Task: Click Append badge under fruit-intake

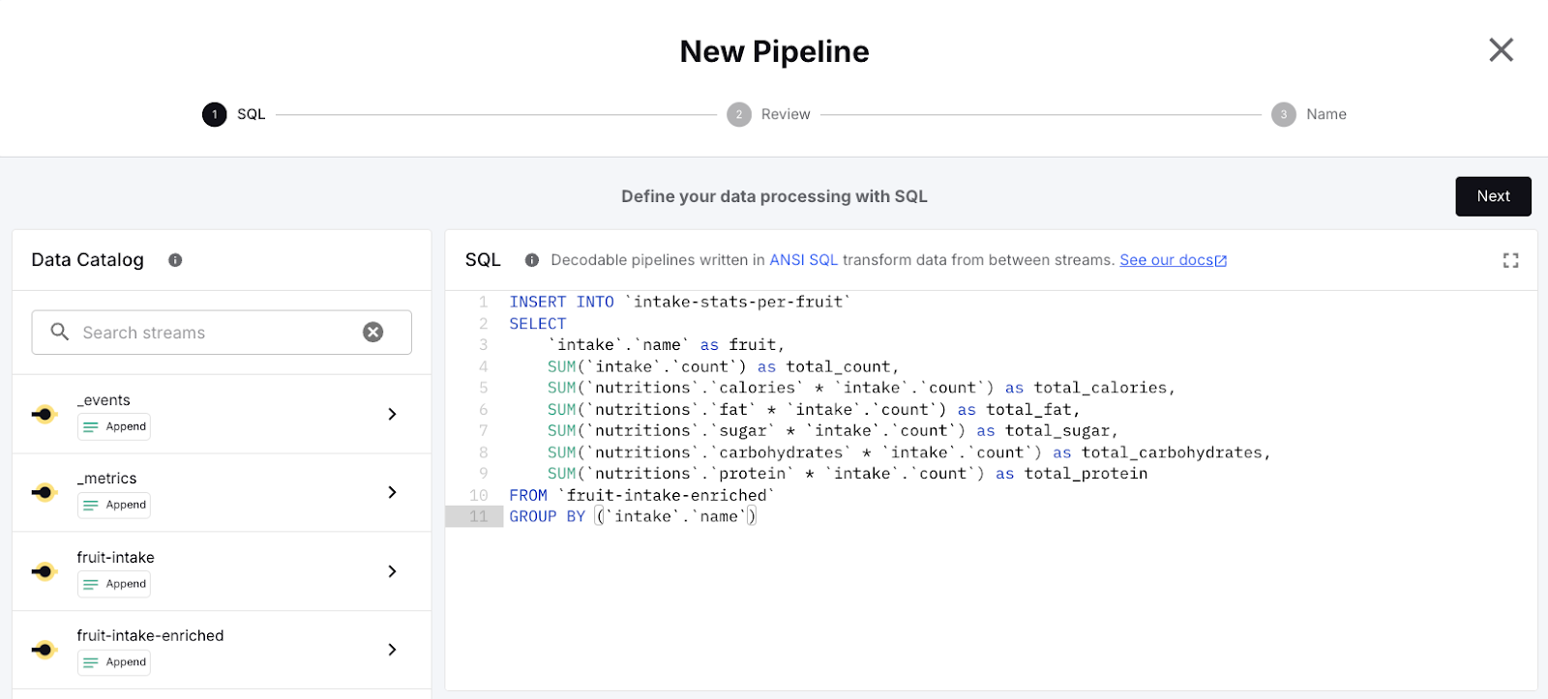Action: tap(114, 584)
